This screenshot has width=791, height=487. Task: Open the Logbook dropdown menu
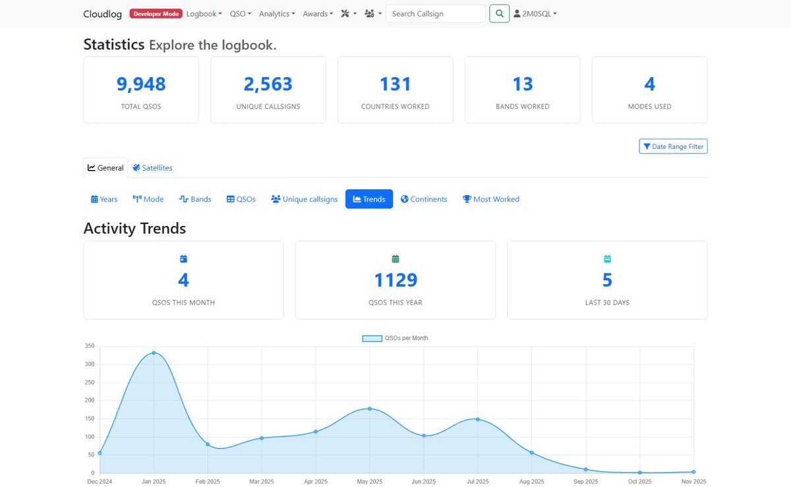point(204,13)
